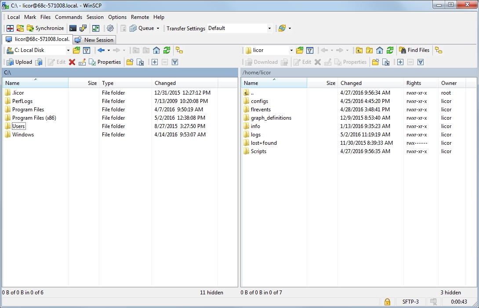Click the Synchronize button
Image resolution: width=479 pixels, height=308 pixels.
click(x=45, y=28)
